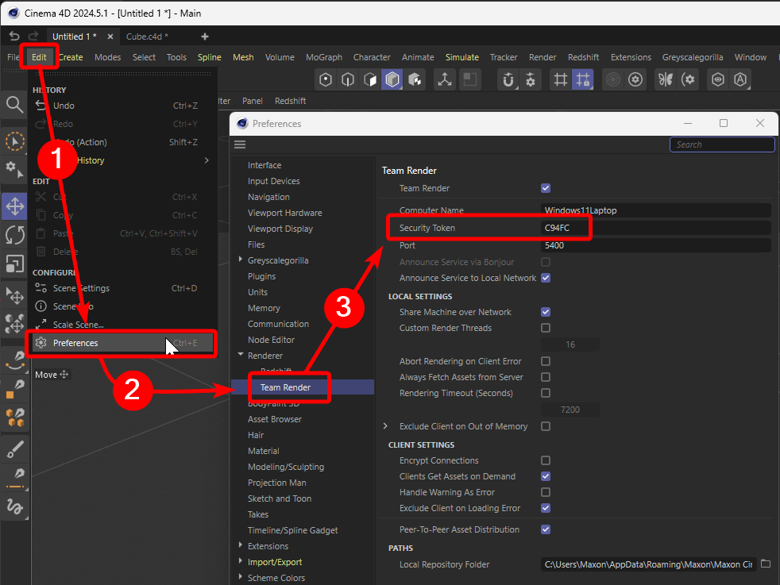Image resolution: width=780 pixels, height=585 pixels.
Task: Close the Untitled 1 tab
Action: (110, 37)
